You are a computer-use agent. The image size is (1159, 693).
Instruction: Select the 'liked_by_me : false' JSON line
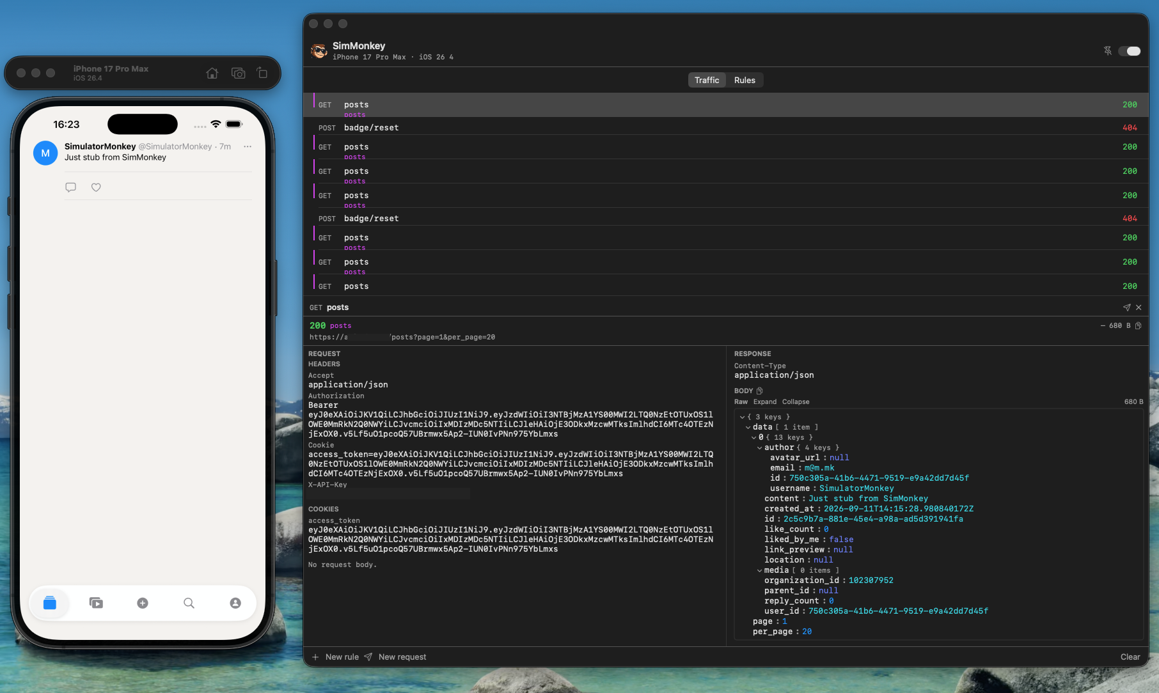click(809, 540)
